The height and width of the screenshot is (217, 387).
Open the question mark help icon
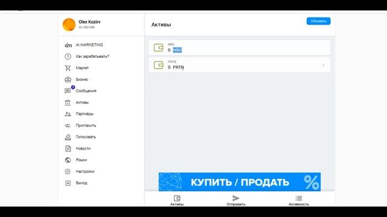tap(68, 57)
